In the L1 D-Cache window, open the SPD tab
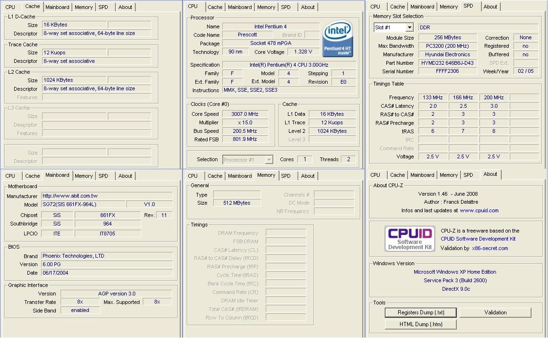 (x=103, y=7)
